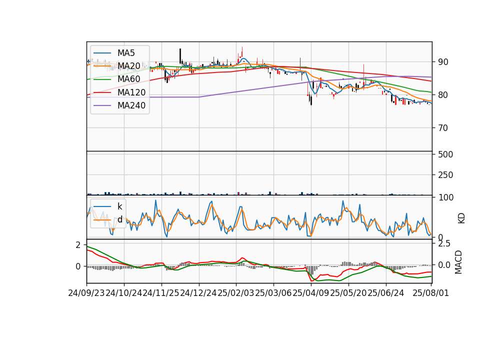This screenshot has width=480, height=345.
Task: Click the 24/12/24 date label
Action: pyautogui.click(x=198, y=293)
